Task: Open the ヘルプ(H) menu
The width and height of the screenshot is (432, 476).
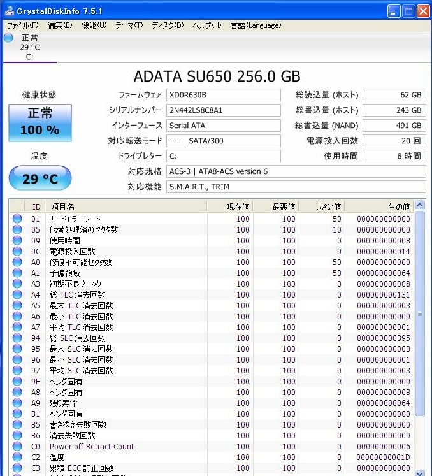Action: (x=207, y=25)
